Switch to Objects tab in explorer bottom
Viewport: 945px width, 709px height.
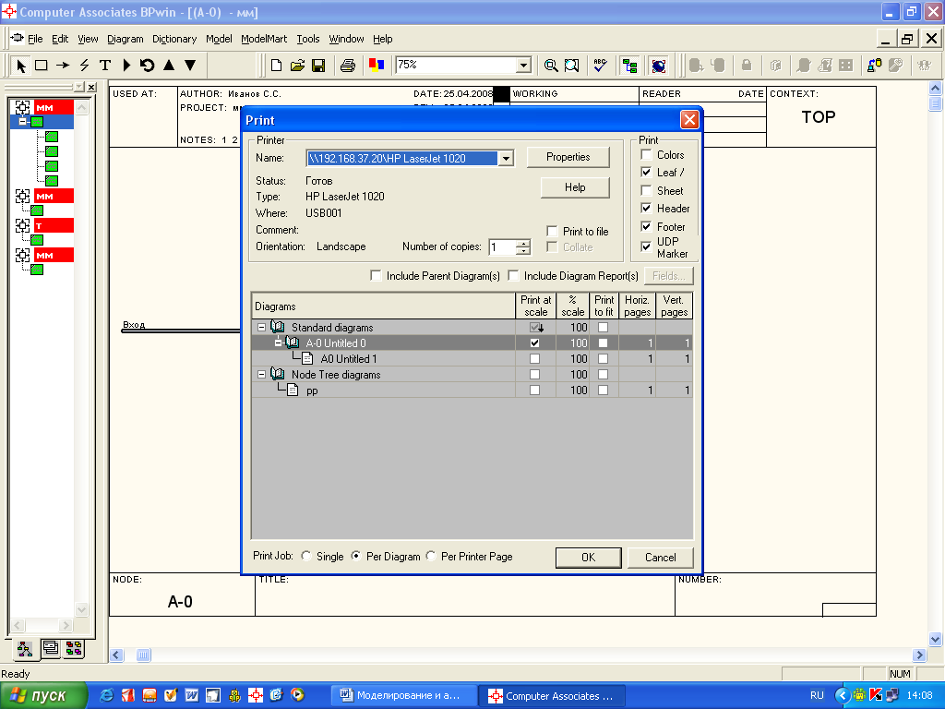coord(74,648)
